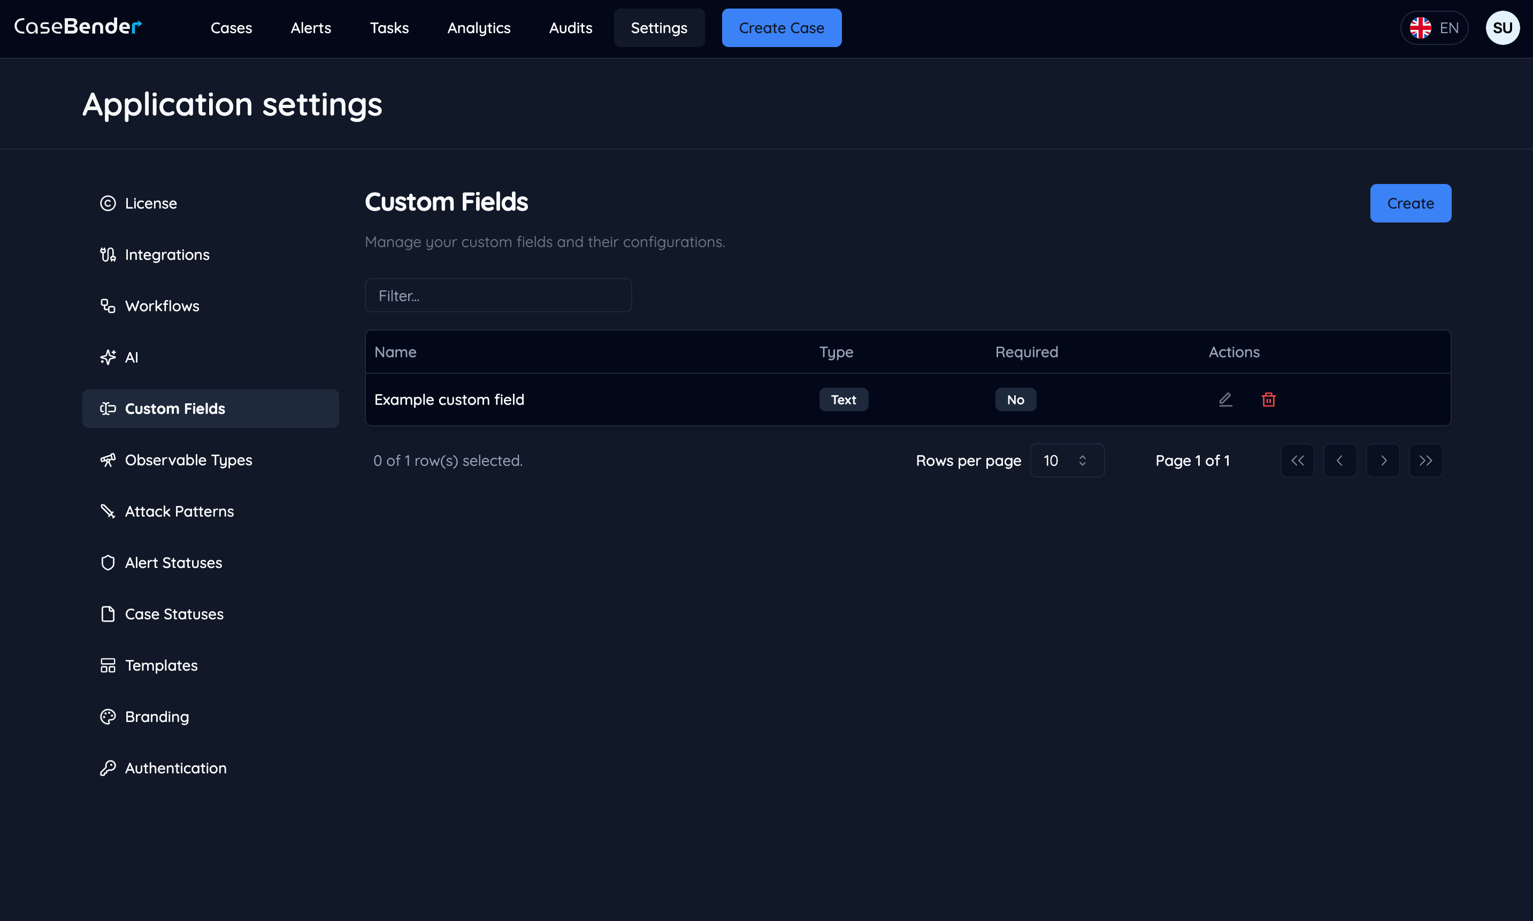Click the AI sparkle icon in sidebar
Image resolution: width=1533 pixels, height=921 pixels.
(108, 357)
